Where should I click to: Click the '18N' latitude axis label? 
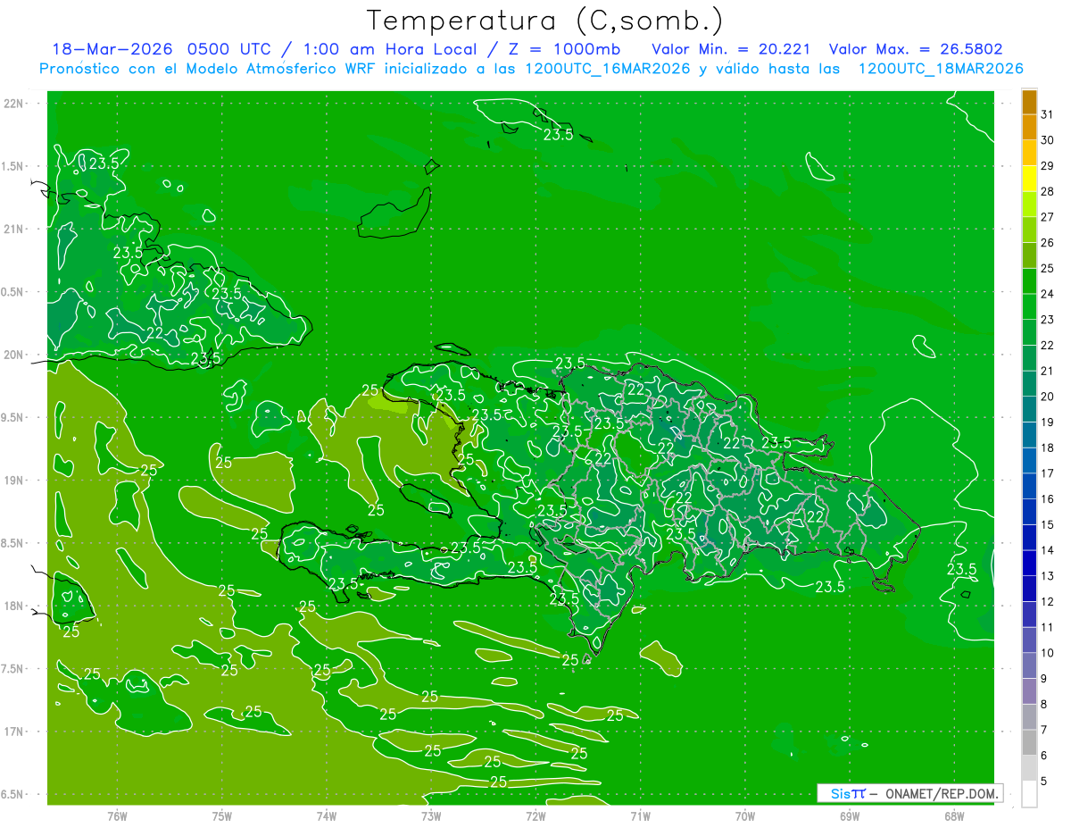pyautogui.click(x=14, y=606)
